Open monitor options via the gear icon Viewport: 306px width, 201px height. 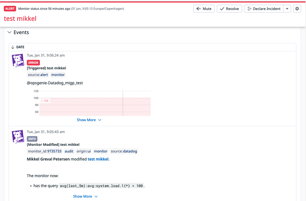(297, 9)
